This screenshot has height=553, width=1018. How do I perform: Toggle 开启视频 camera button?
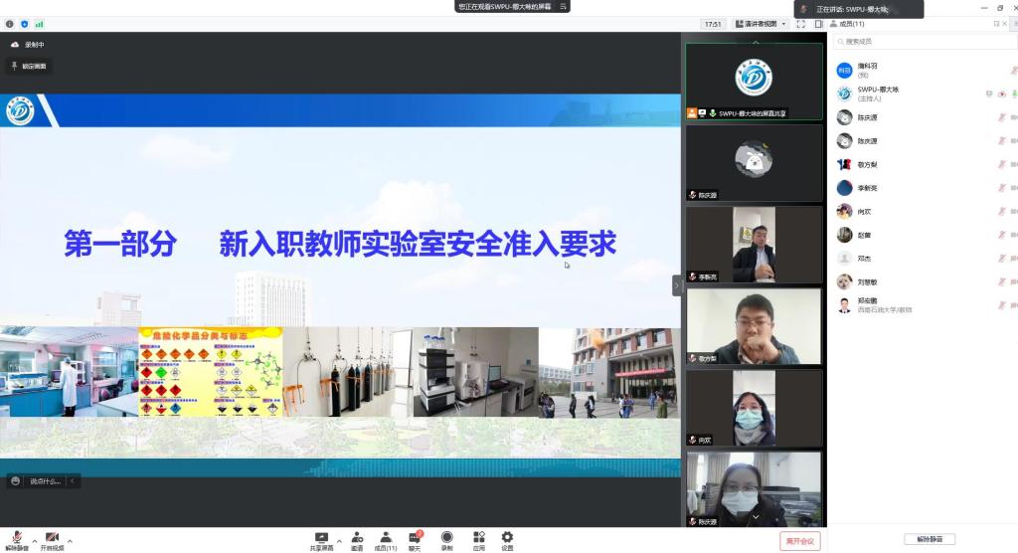[x=52, y=539]
